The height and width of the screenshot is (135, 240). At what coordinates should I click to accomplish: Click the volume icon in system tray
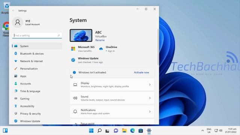[220, 130]
